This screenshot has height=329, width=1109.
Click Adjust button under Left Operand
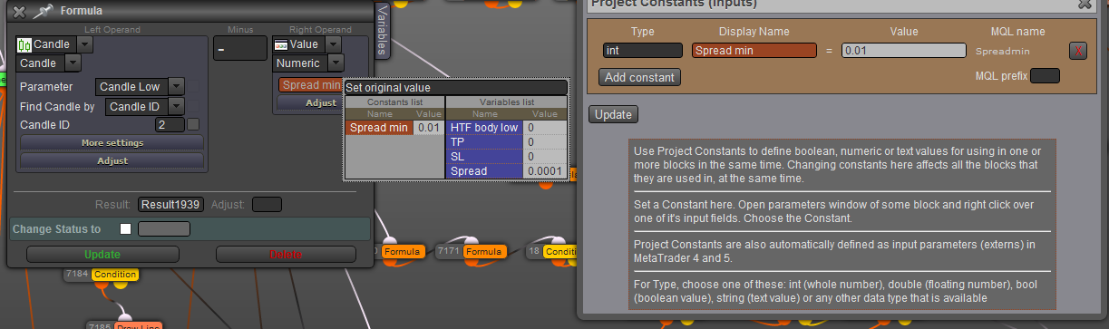point(112,160)
